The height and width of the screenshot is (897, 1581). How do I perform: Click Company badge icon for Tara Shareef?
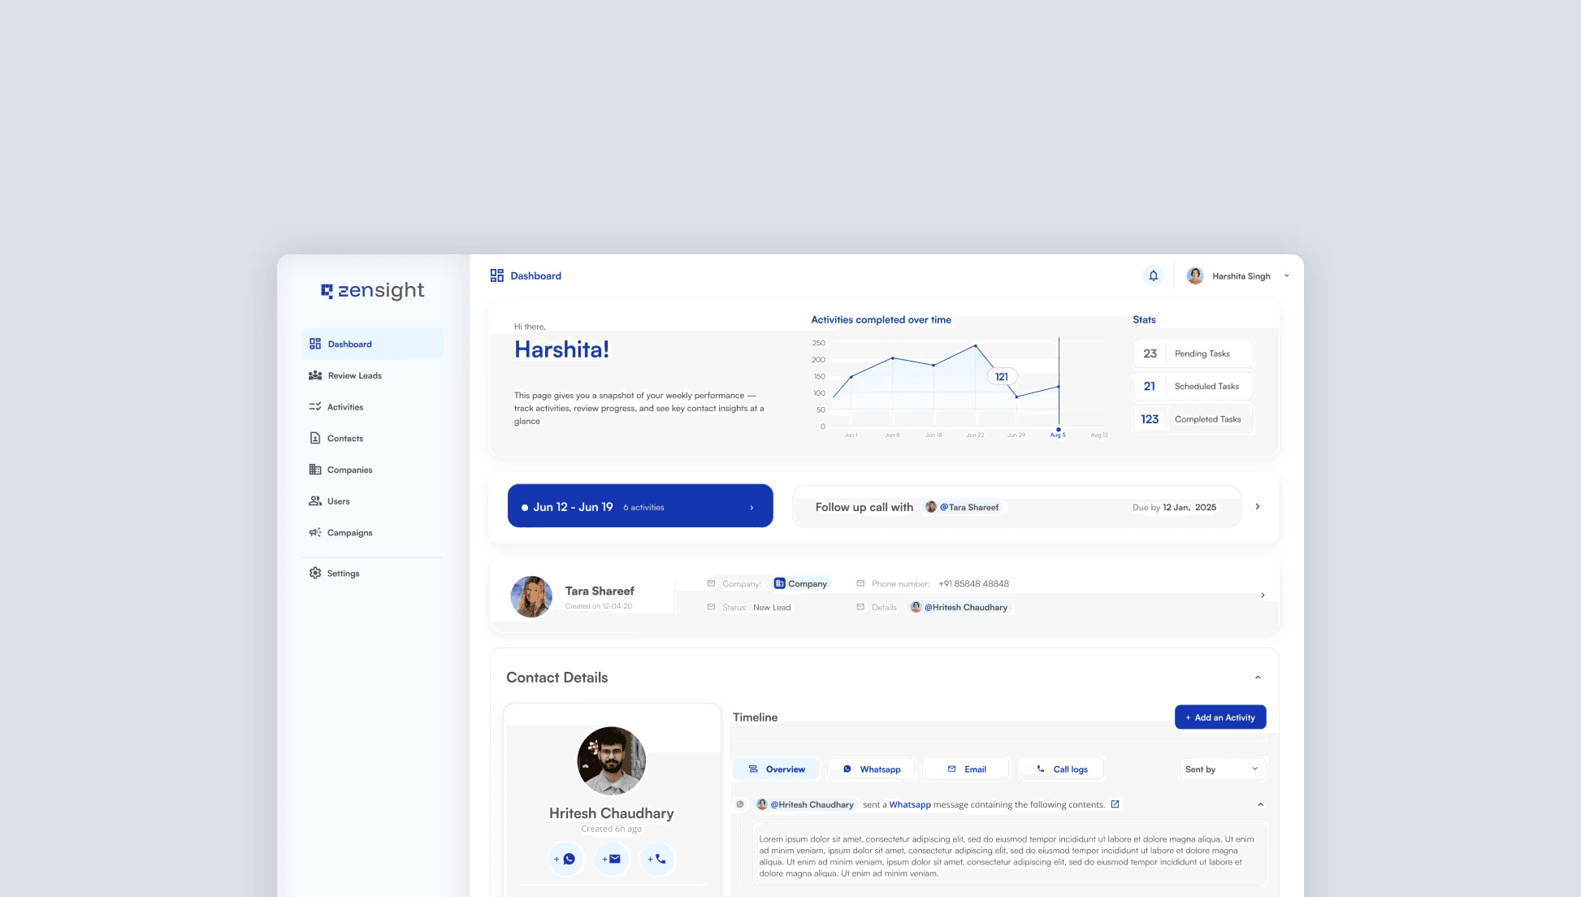pos(780,583)
